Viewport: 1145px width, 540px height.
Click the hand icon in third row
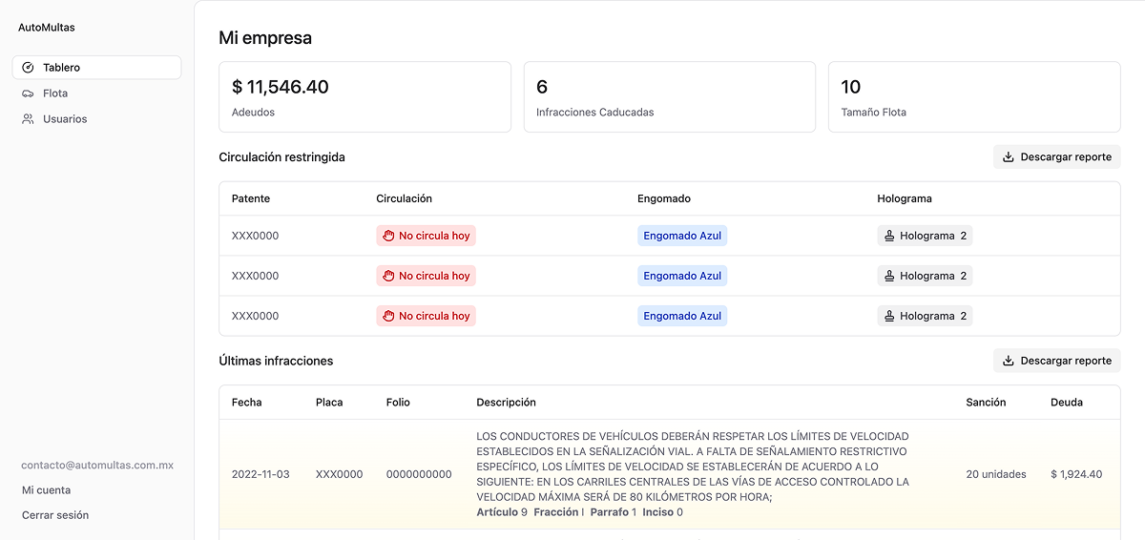coord(388,316)
